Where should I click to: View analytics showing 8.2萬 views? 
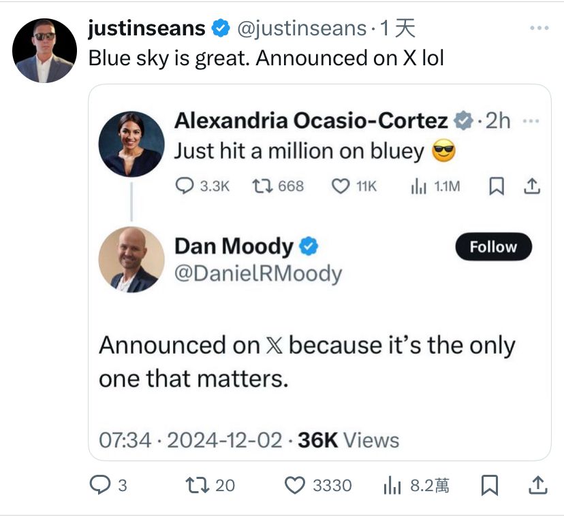pyautogui.click(x=392, y=484)
